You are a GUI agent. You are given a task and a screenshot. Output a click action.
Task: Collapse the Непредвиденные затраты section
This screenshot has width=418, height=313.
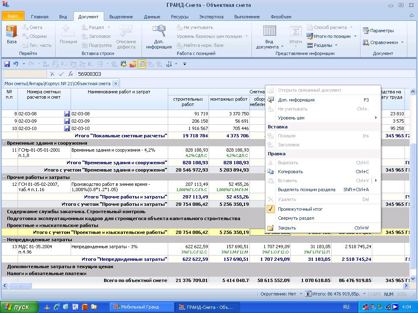(x=4, y=240)
